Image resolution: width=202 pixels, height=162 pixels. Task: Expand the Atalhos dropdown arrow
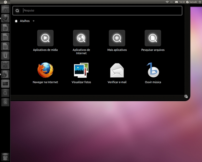point(34,21)
